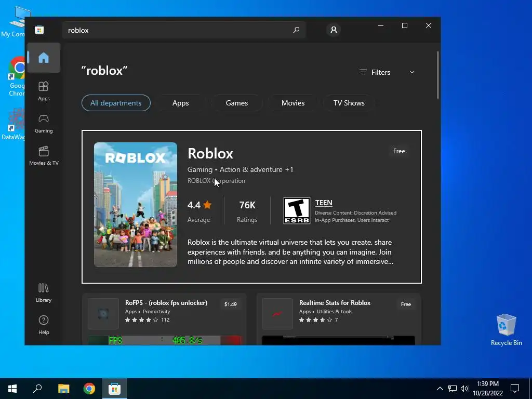Open RoFPS - (roblox fps unlocker) result

pyautogui.click(x=164, y=319)
